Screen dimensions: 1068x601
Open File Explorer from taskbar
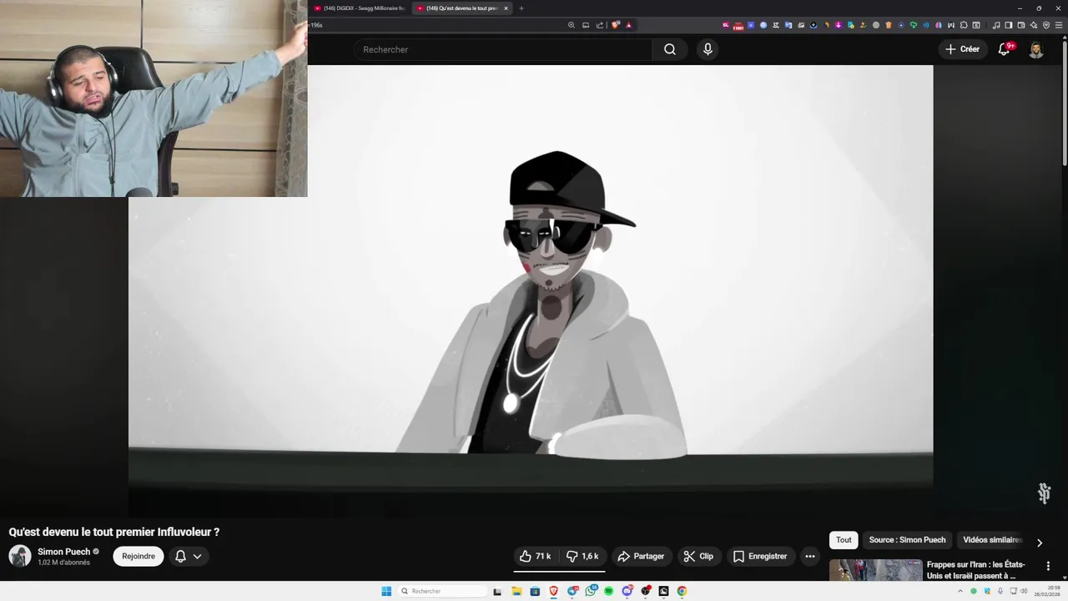(516, 591)
